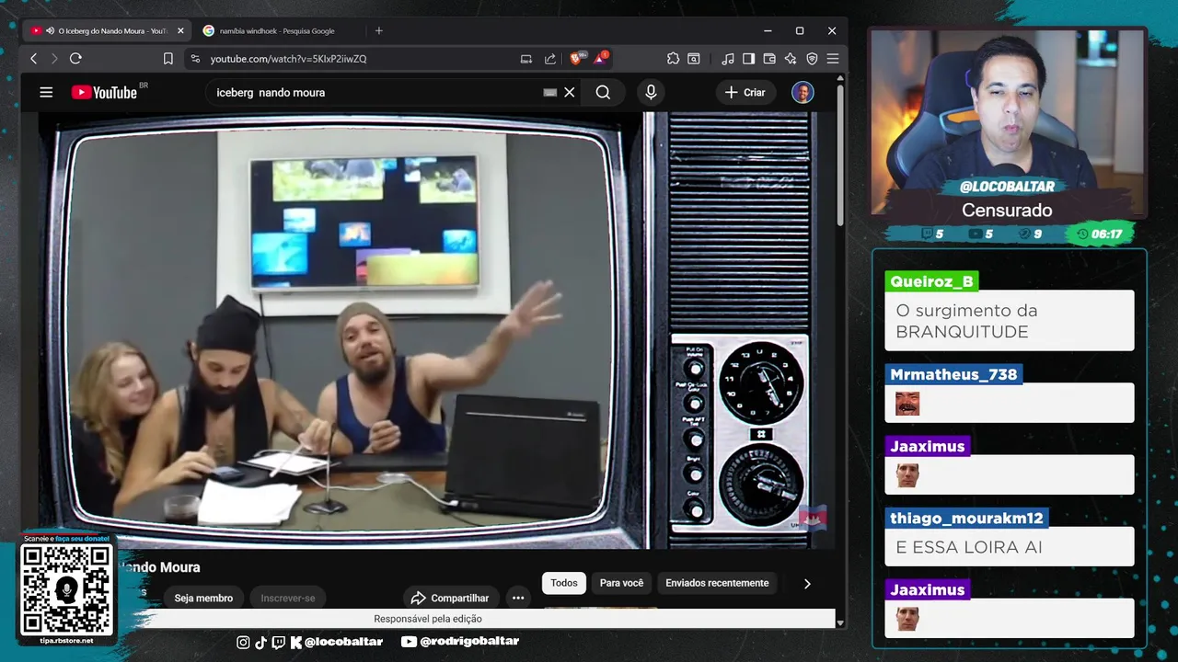This screenshot has height=662, width=1178.
Task: Open the browser main menu icon
Action: pyautogui.click(x=833, y=58)
